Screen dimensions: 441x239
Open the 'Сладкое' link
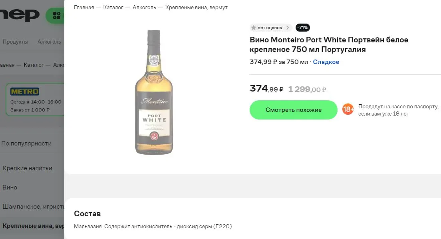point(326,62)
